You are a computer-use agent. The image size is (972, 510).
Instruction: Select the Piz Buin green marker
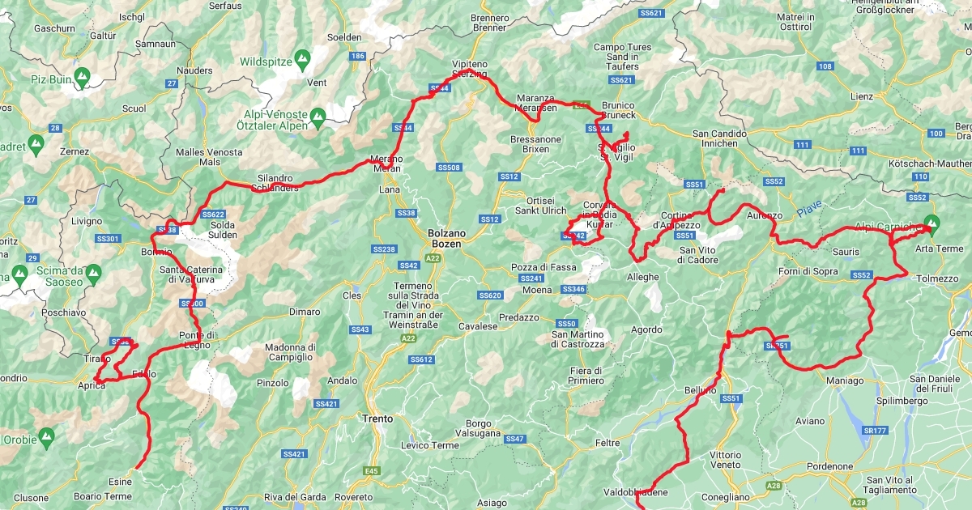pos(82,79)
